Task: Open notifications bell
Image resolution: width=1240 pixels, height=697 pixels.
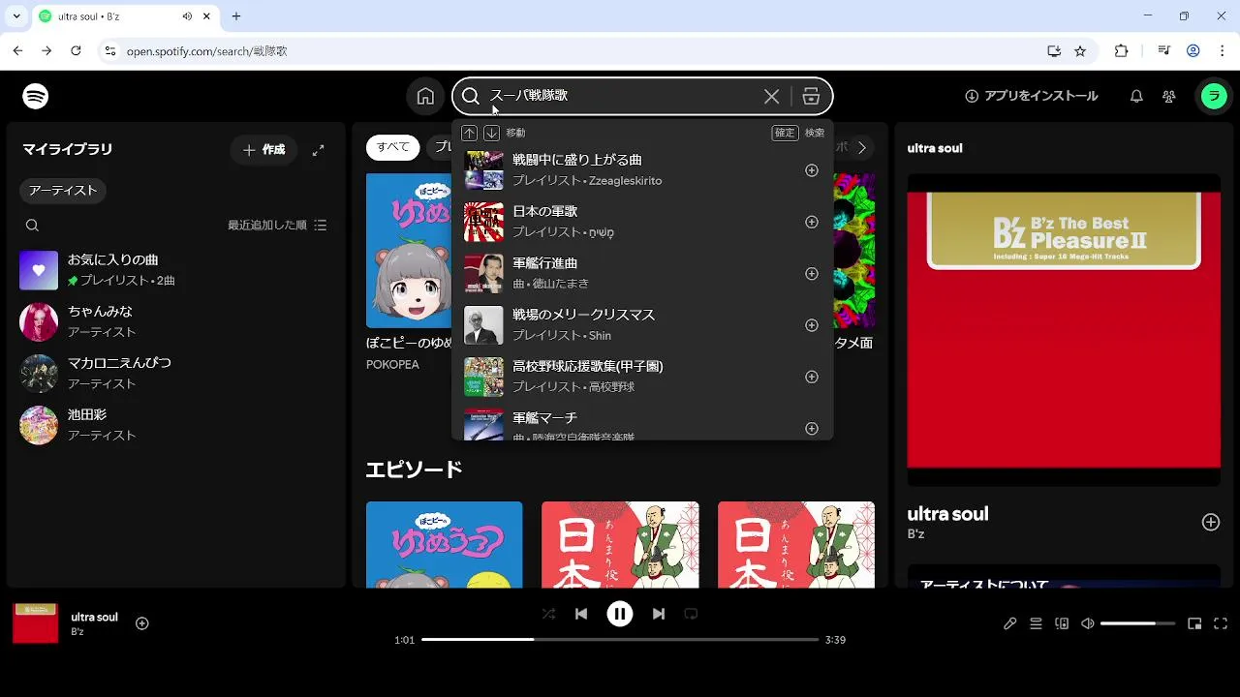Action: pos(1136,96)
